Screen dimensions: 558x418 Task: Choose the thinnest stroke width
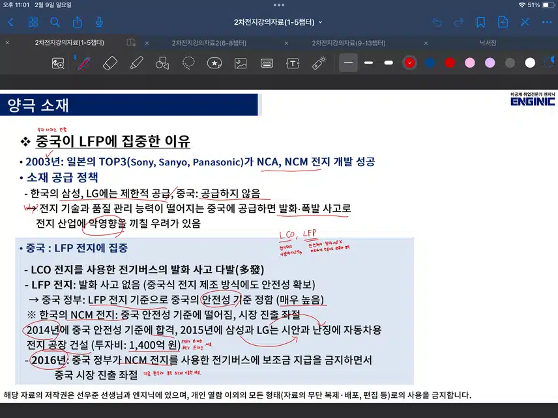tap(348, 63)
